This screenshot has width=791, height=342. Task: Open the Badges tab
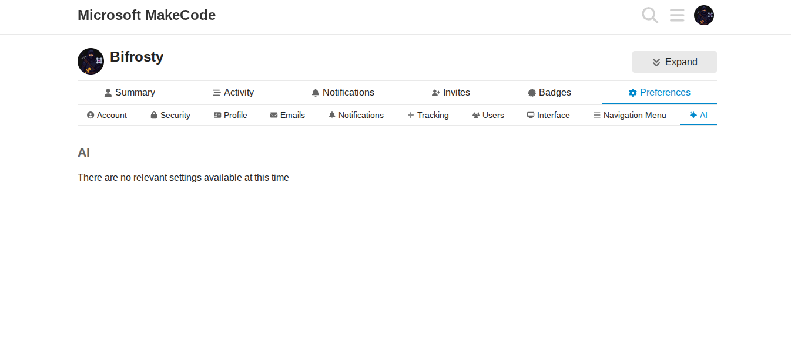(x=549, y=93)
